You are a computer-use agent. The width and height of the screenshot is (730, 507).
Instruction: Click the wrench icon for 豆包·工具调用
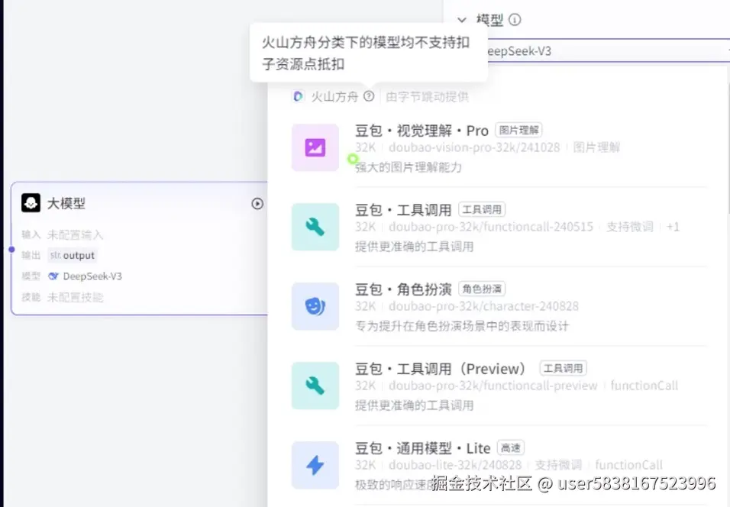[315, 227]
